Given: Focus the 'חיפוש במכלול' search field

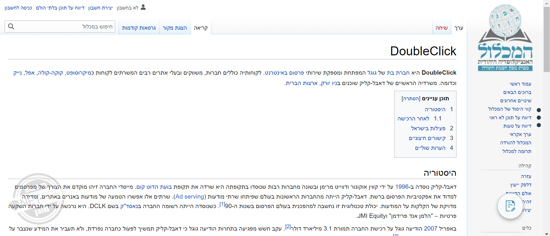Looking at the screenshot, I should (x=60, y=27).
